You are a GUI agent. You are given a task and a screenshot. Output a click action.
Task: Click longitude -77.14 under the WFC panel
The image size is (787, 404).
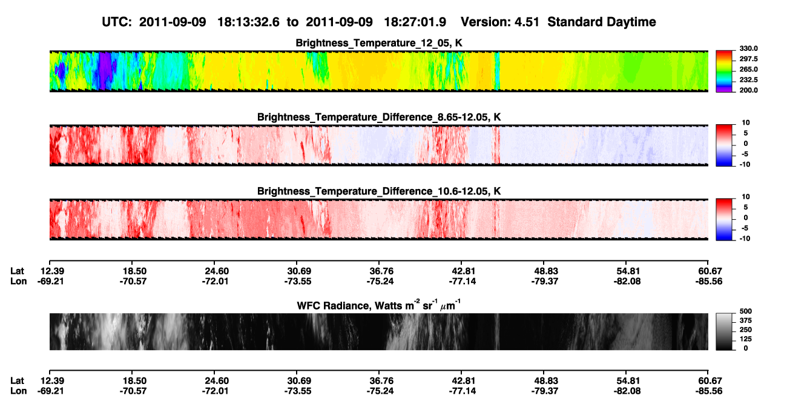462,390
